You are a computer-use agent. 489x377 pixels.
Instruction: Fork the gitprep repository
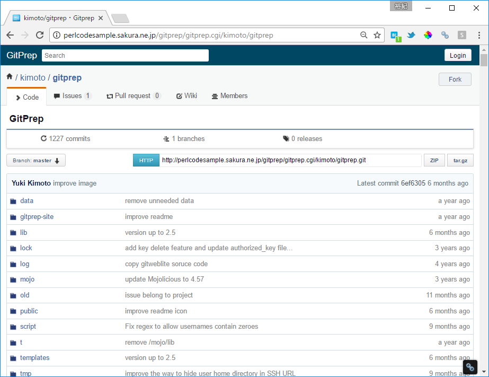455,80
